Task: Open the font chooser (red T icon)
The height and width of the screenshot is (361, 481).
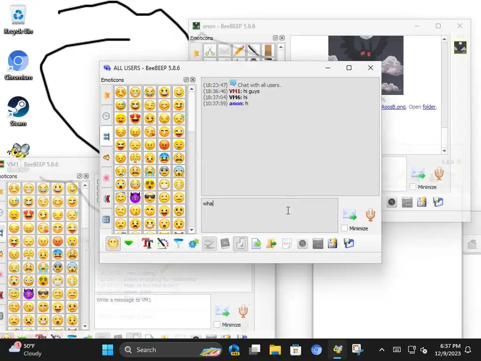Action: 147,243
